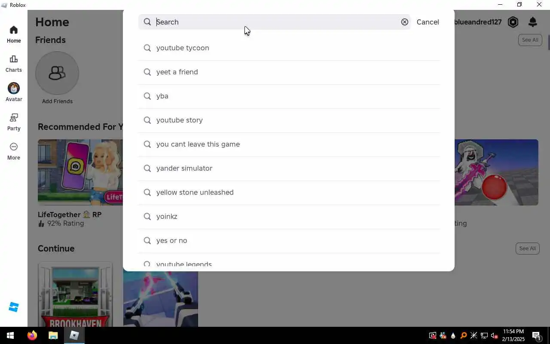Click the orange search tray icon

point(464,335)
